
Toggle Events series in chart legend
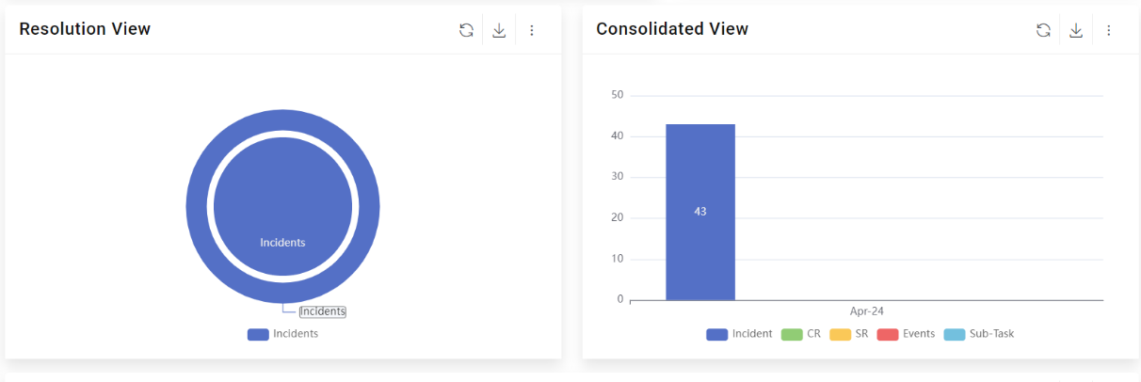[x=905, y=334]
